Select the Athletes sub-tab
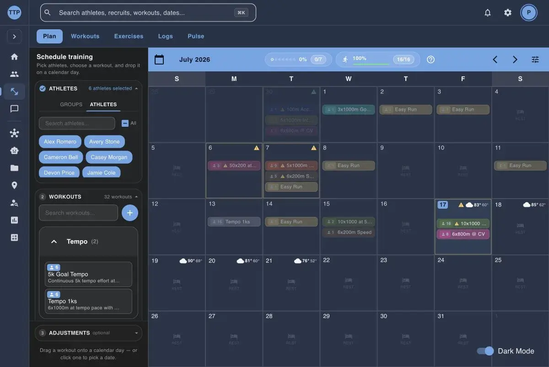Viewport: 549px width, 367px height. click(103, 104)
